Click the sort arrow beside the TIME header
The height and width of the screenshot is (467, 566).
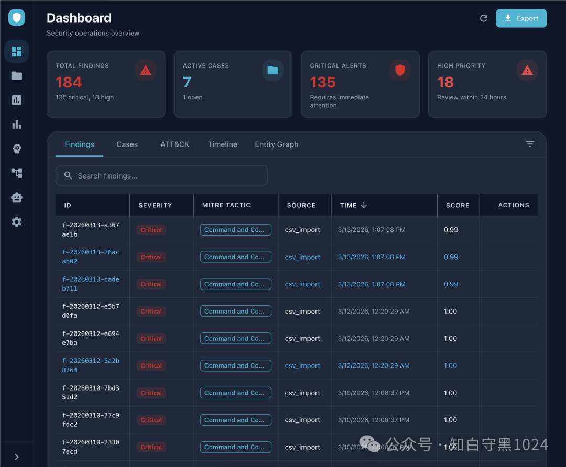[x=364, y=205]
